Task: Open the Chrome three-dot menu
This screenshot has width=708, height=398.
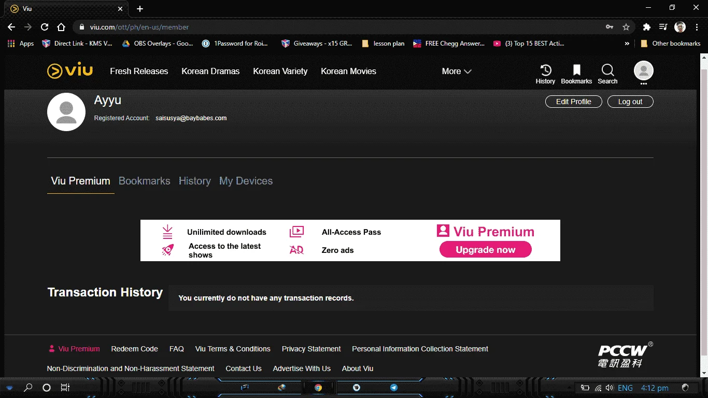Action: coord(696,27)
